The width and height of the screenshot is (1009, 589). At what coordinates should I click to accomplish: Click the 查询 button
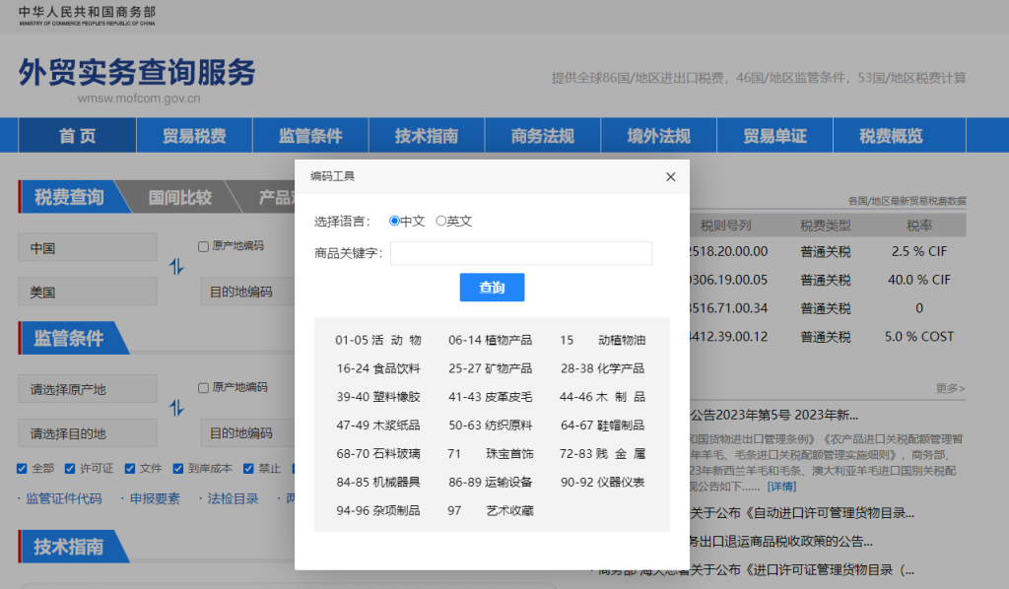(493, 288)
